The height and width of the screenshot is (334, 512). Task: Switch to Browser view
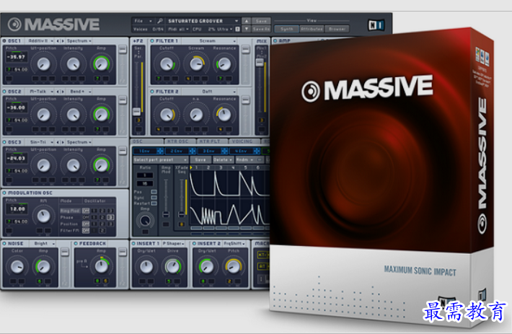pyautogui.click(x=337, y=29)
